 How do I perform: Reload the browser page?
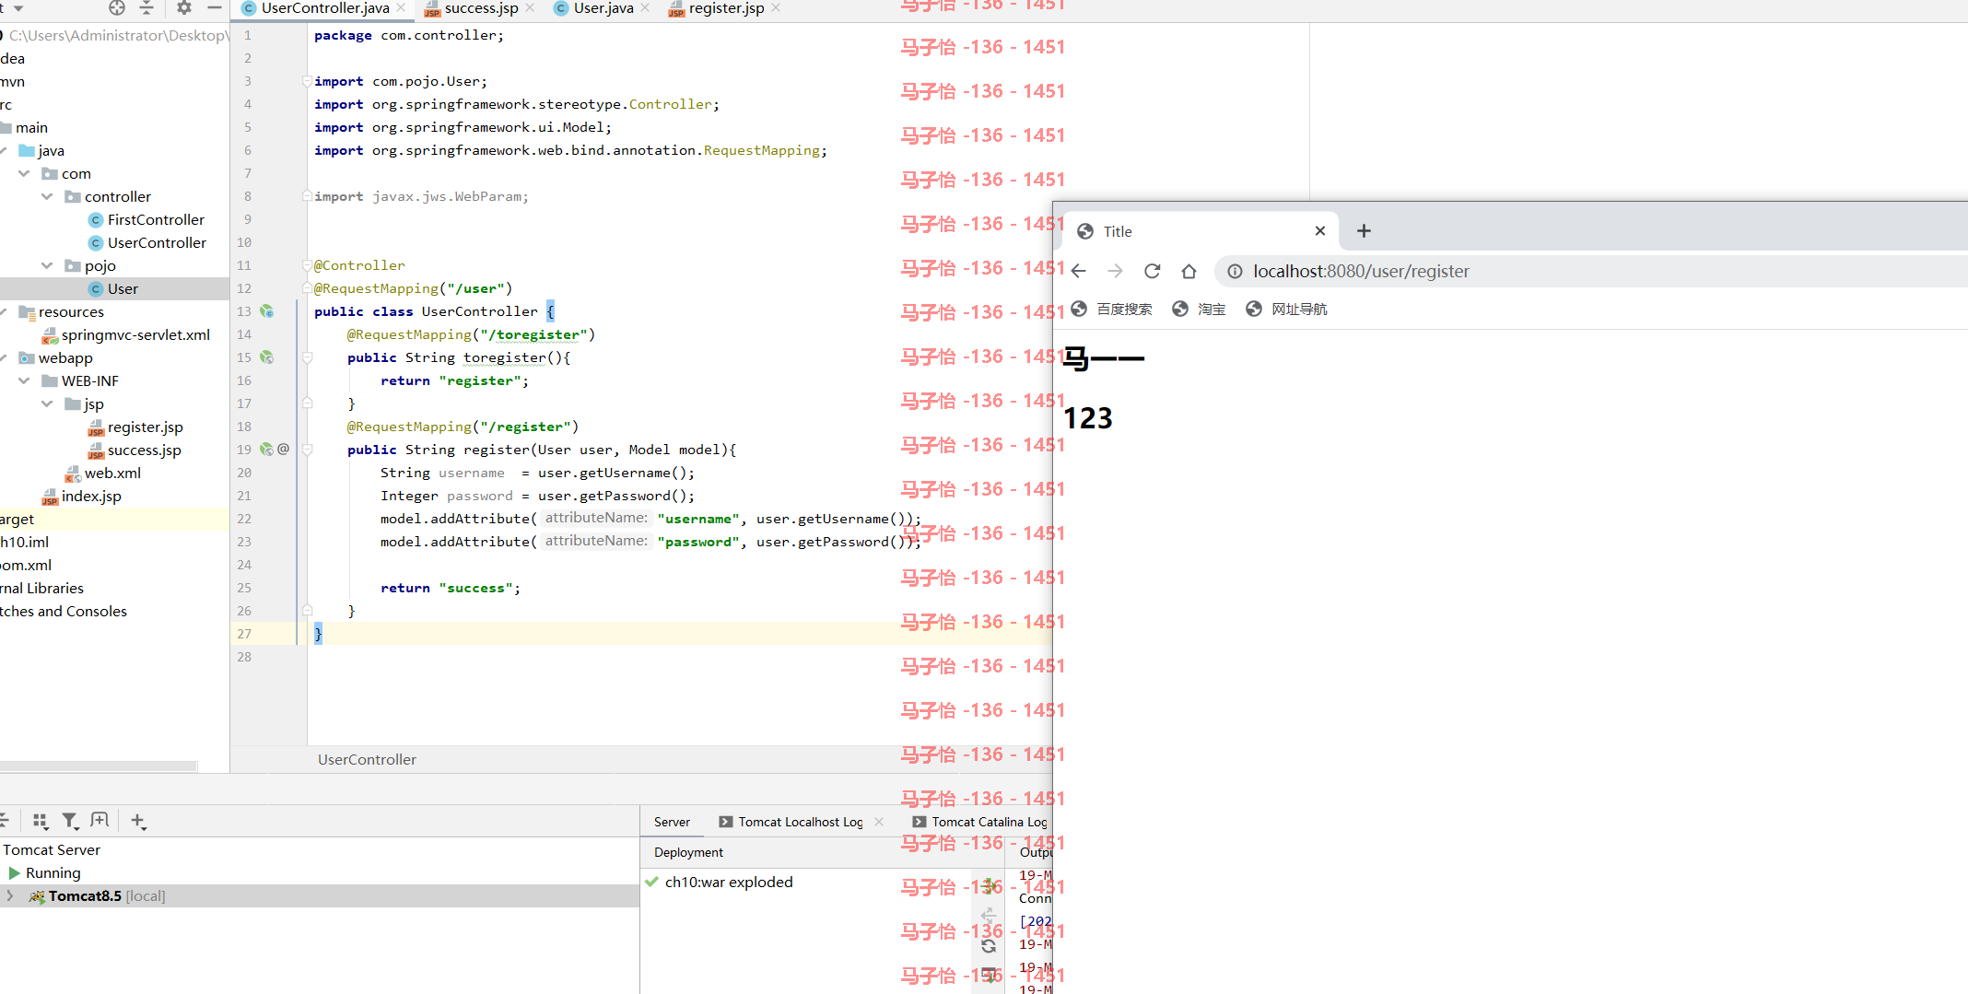[1152, 271]
